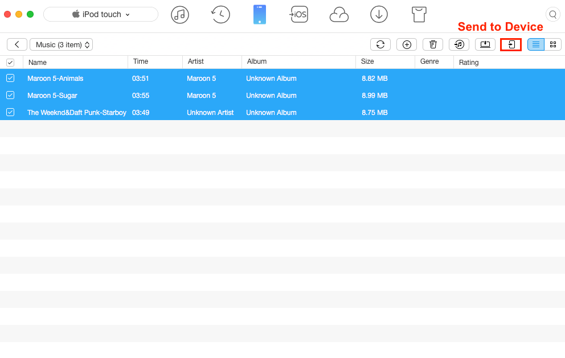This screenshot has width=565, height=358.
Task: Open the Move to iOS icon
Action: [x=298, y=15]
